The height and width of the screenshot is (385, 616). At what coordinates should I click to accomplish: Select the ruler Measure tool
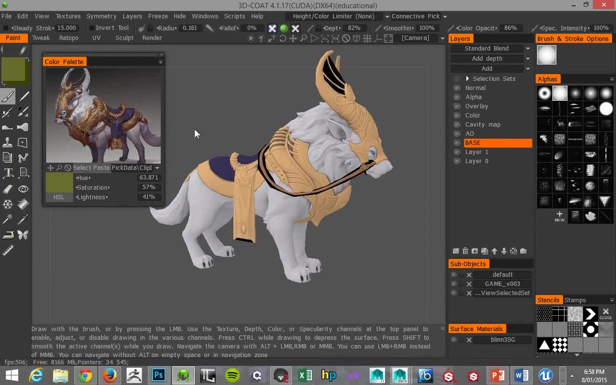[8, 250]
